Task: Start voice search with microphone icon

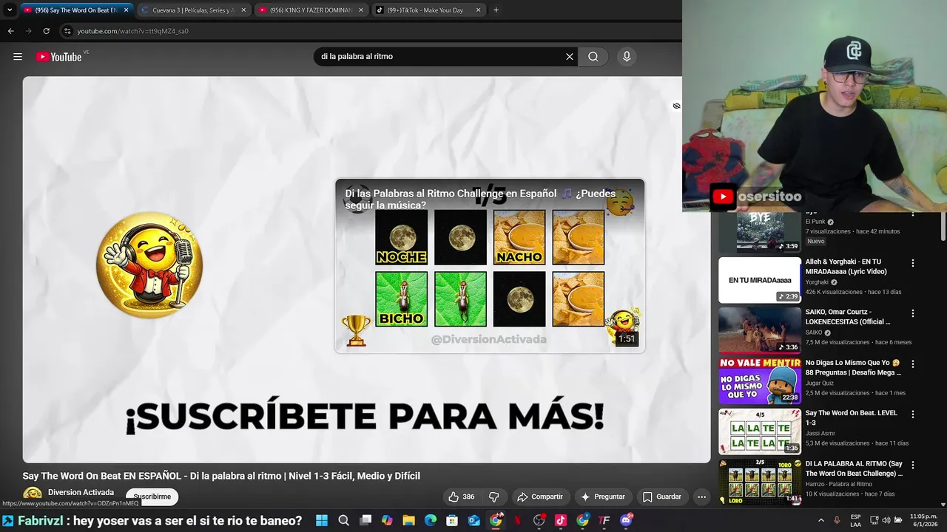Action: pos(627,57)
